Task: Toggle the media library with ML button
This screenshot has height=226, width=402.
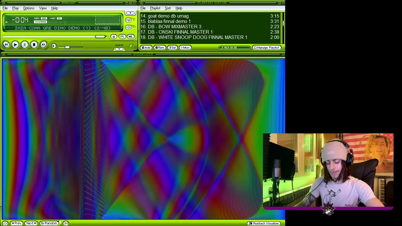Action: coord(130,37)
